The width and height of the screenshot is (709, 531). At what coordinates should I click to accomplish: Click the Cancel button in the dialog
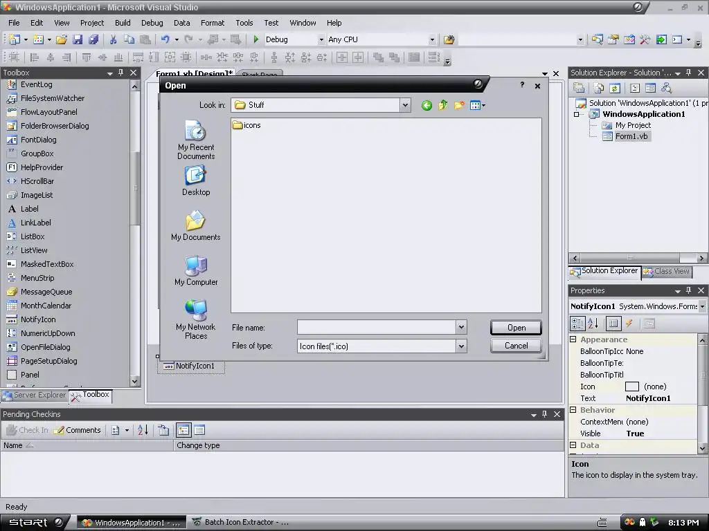tap(516, 346)
